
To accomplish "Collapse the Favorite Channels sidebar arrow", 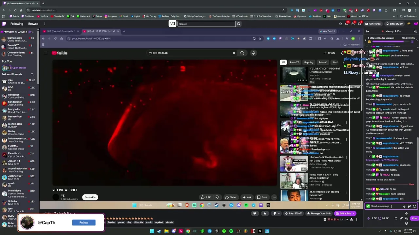I will (32, 32).
